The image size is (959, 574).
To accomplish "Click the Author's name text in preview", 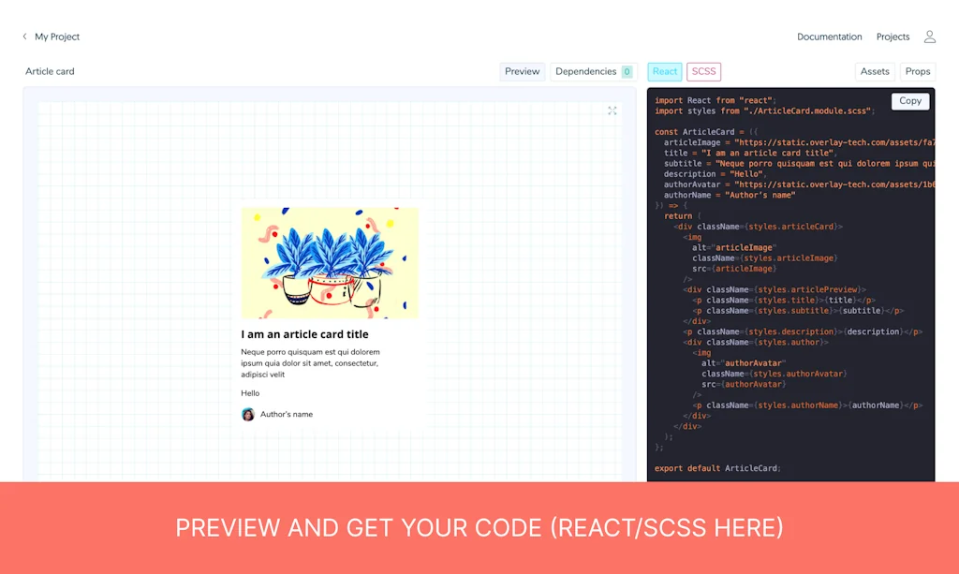I will tap(287, 415).
